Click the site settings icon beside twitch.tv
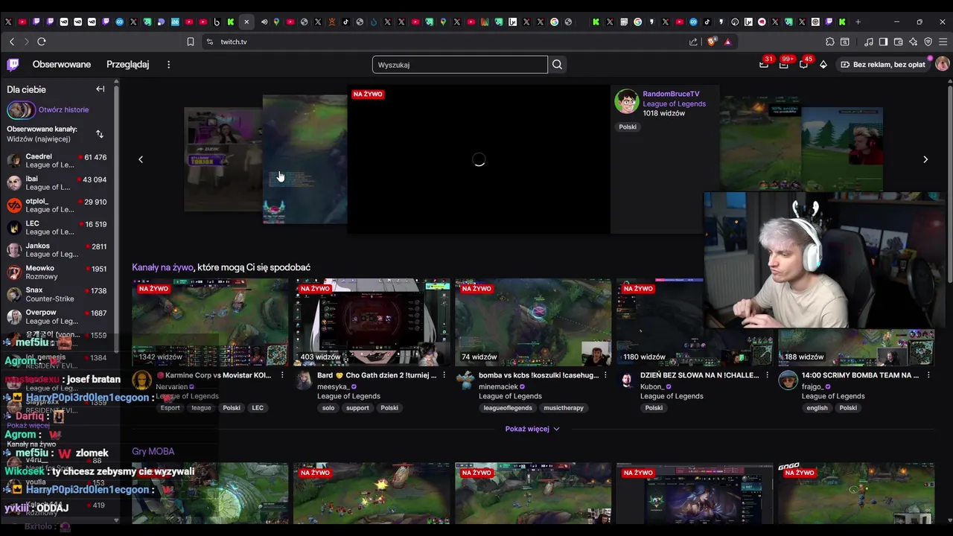Screen dimensions: 953x536 (x=209, y=42)
